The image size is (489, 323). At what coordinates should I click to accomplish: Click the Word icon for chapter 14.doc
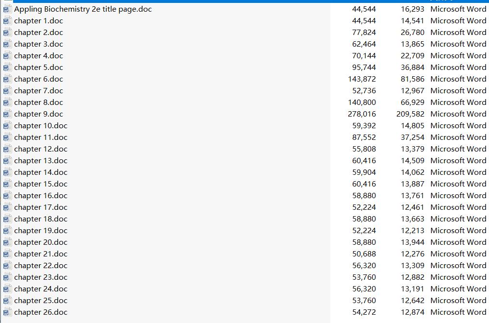pos(7,172)
